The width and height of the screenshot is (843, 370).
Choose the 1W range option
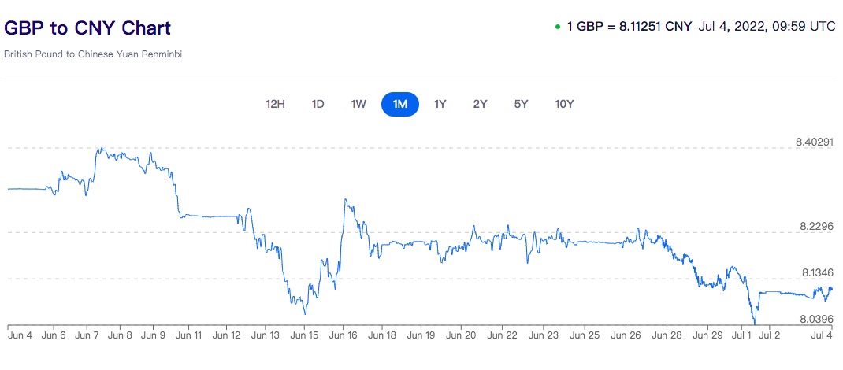(x=358, y=104)
